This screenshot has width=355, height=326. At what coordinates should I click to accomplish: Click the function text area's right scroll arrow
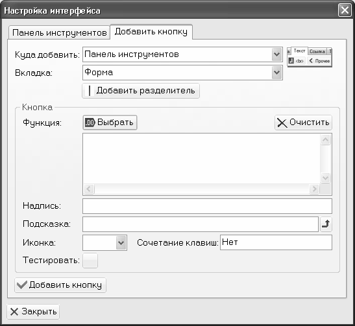click(x=314, y=189)
